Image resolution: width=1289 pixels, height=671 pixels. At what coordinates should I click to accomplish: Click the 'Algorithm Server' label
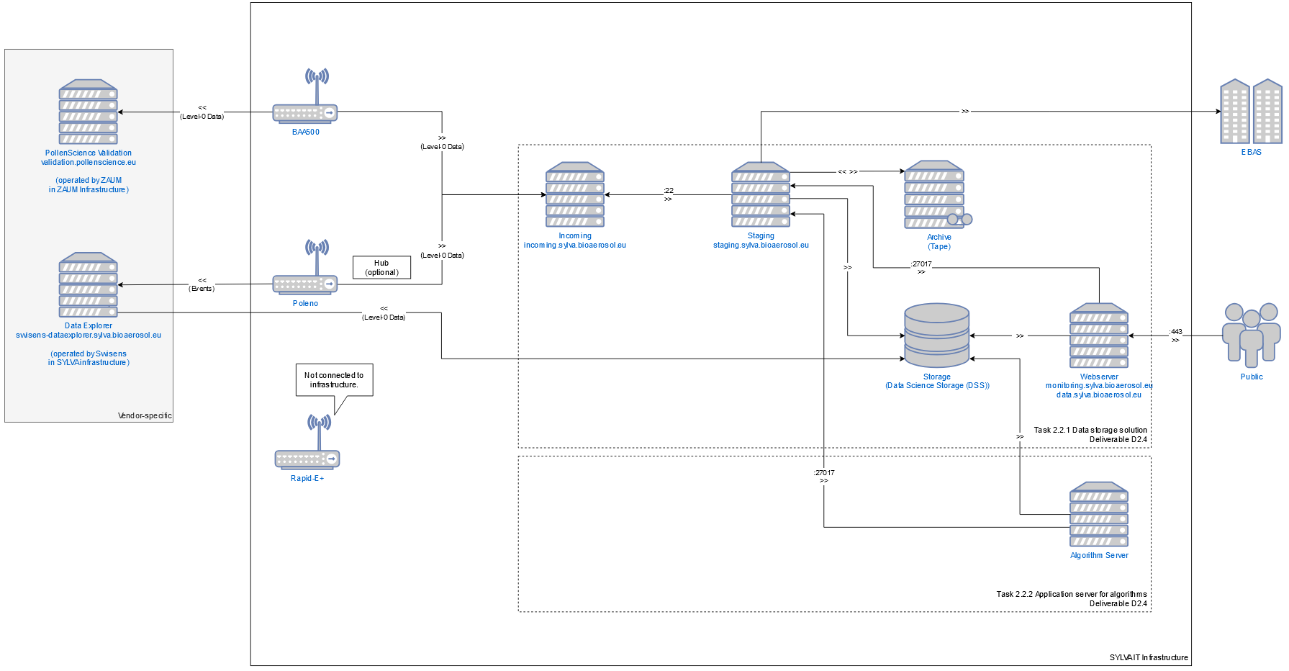point(1099,556)
